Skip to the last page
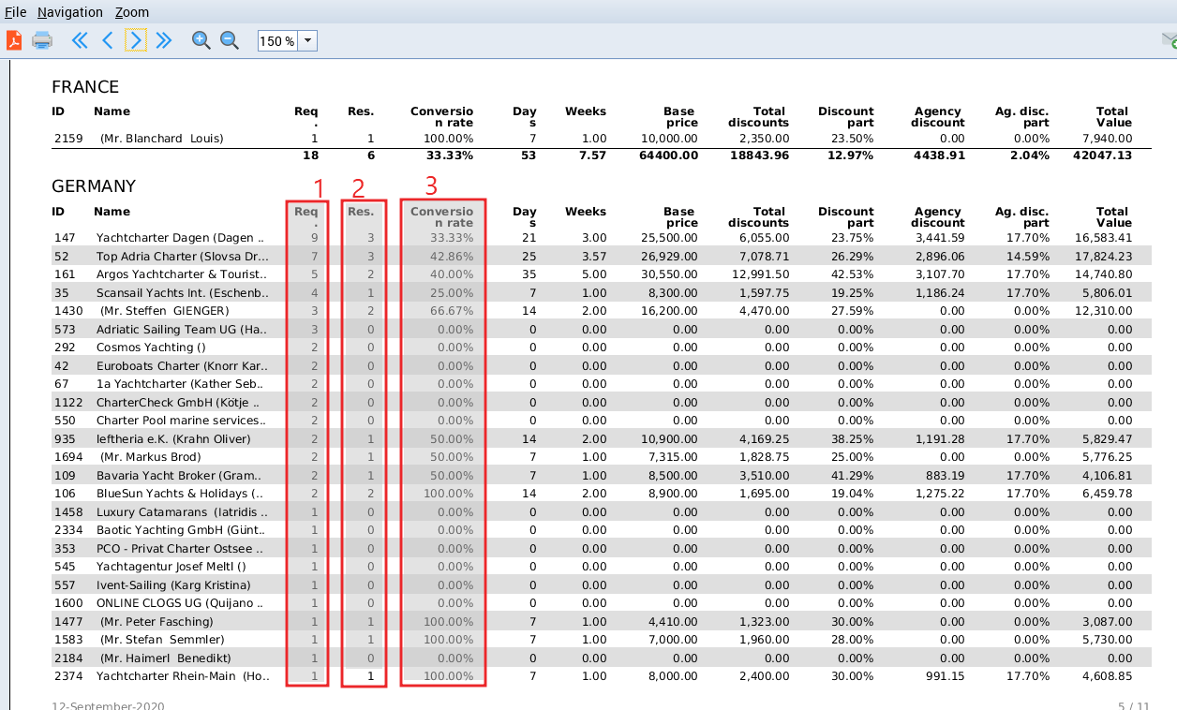Viewport: 1177px width, 710px height. click(163, 40)
